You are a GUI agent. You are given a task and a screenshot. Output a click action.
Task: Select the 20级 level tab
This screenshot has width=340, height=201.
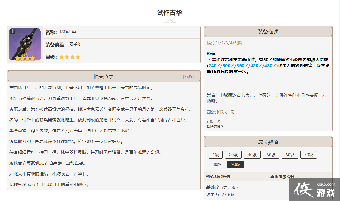click(233, 155)
